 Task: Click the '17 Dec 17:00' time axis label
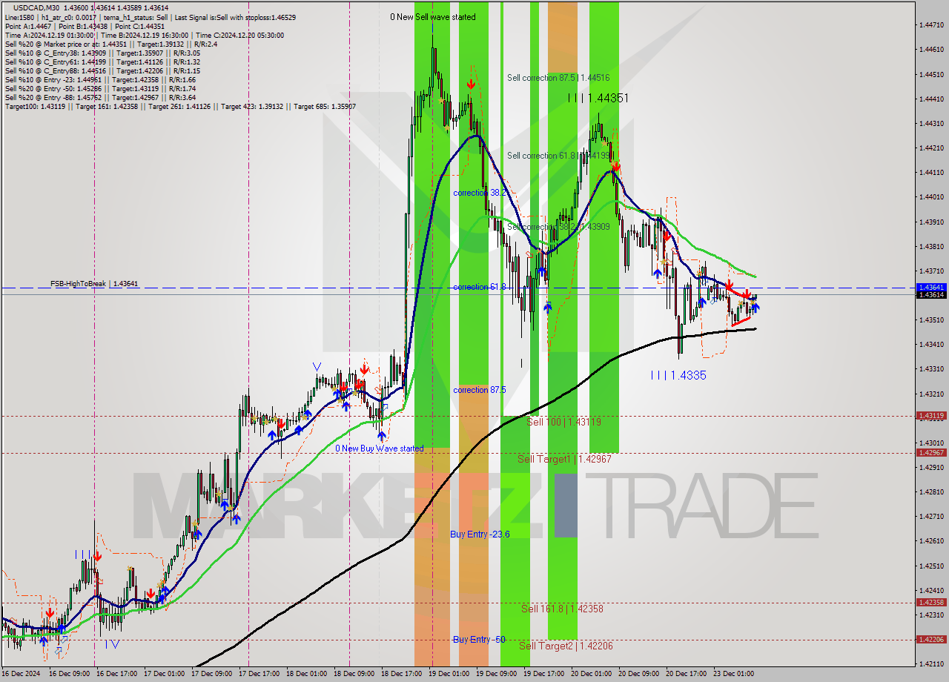tap(259, 674)
